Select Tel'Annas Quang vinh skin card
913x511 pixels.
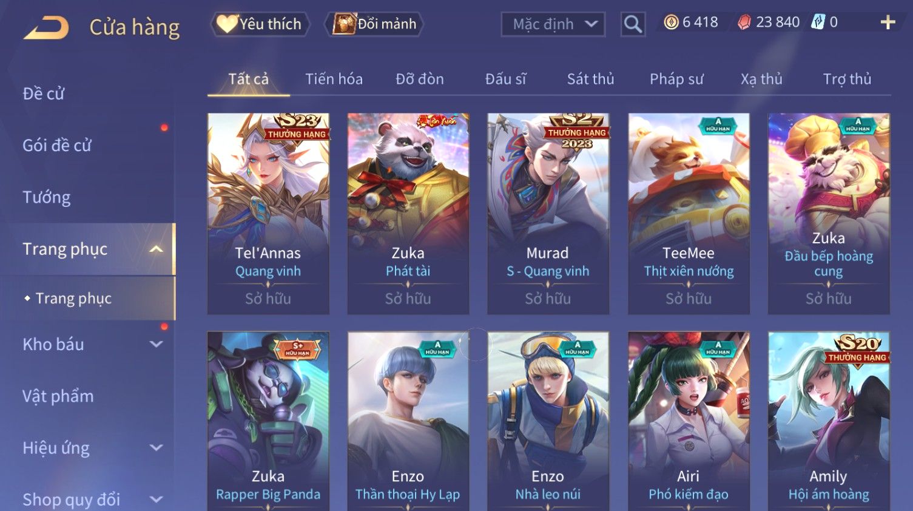[268, 214]
